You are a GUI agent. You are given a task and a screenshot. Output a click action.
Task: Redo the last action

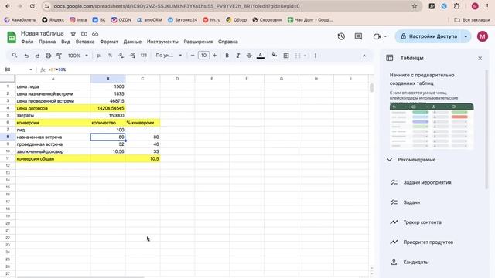(37, 56)
